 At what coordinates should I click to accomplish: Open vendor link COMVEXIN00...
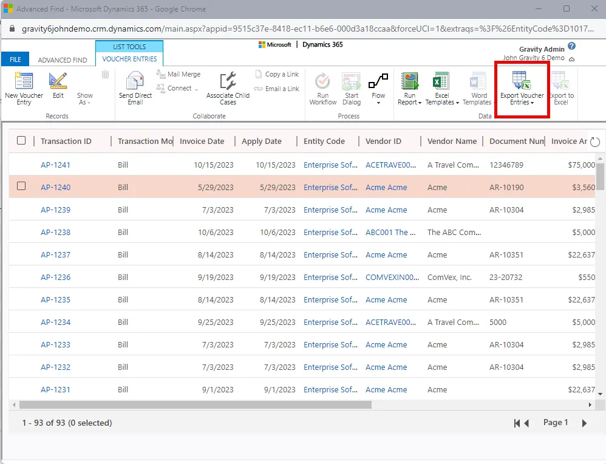[x=392, y=277]
